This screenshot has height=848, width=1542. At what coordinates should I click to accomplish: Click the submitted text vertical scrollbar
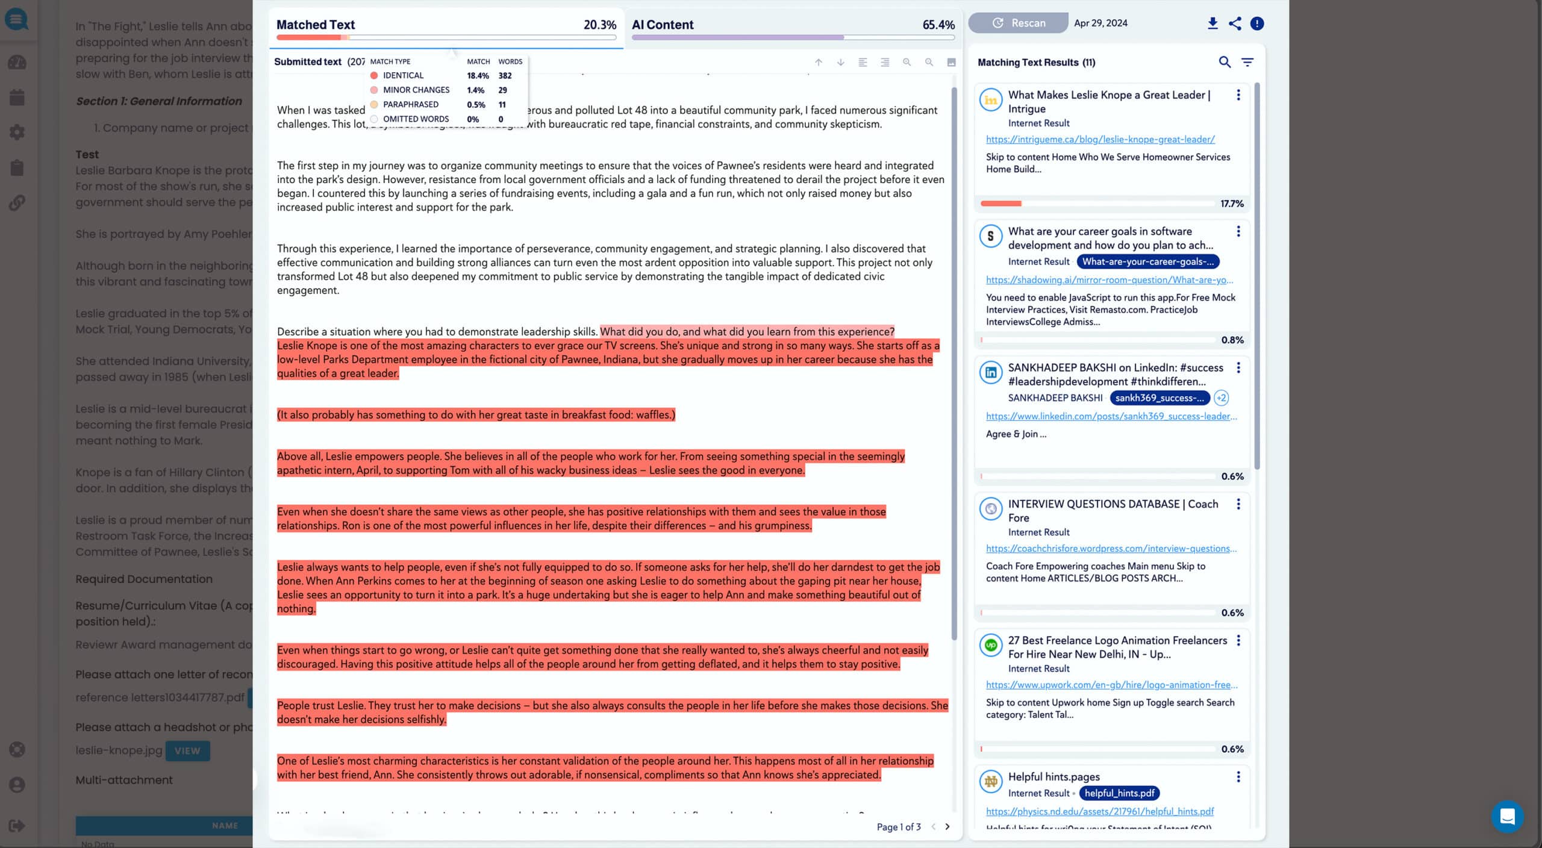pyautogui.click(x=954, y=364)
